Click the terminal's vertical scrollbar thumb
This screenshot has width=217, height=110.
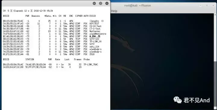pyautogui.click(x=215, y=39)
